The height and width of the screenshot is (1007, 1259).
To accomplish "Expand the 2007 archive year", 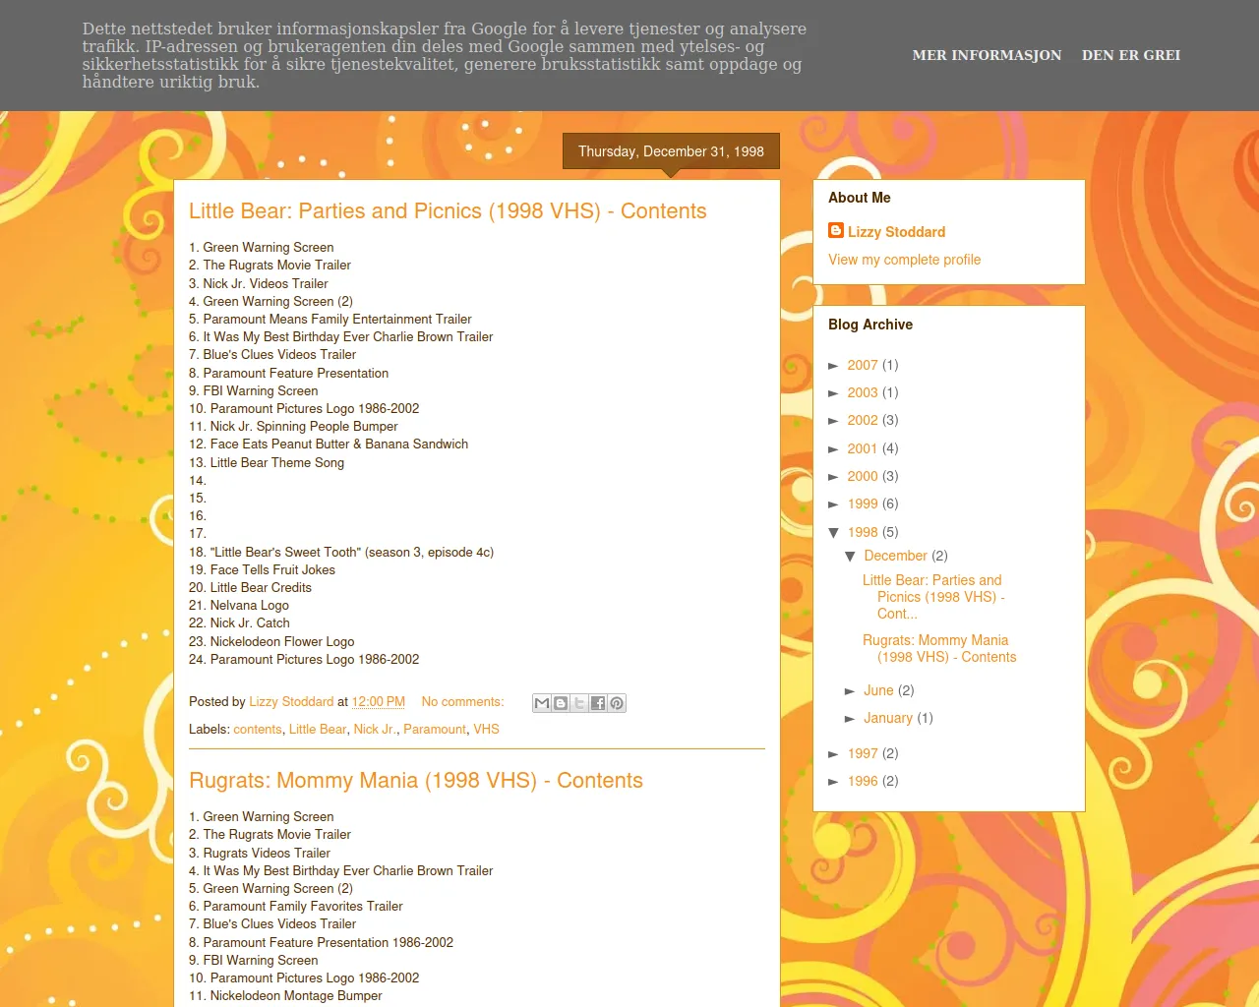I will (x=834, y=366).
